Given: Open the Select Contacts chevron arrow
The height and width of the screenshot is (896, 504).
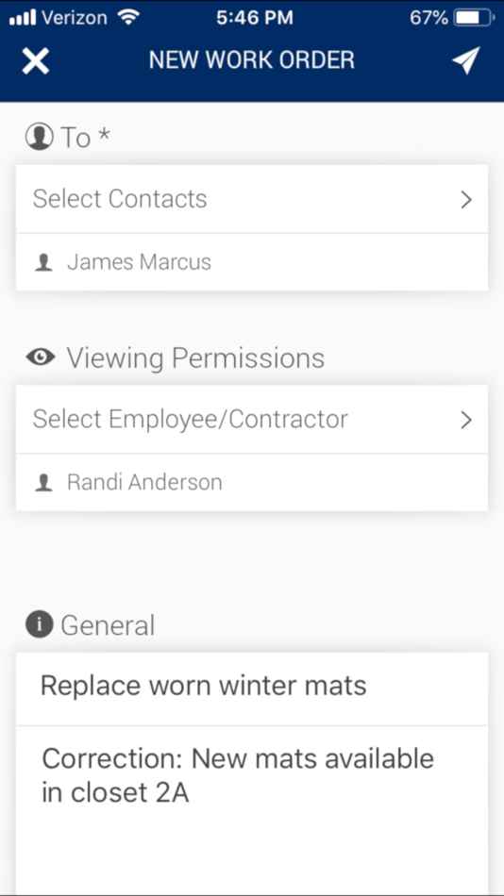Looking at the screenshot, I should [x=467, y=199].
